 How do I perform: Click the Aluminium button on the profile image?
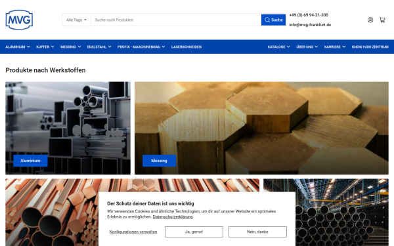pos(30,161)
